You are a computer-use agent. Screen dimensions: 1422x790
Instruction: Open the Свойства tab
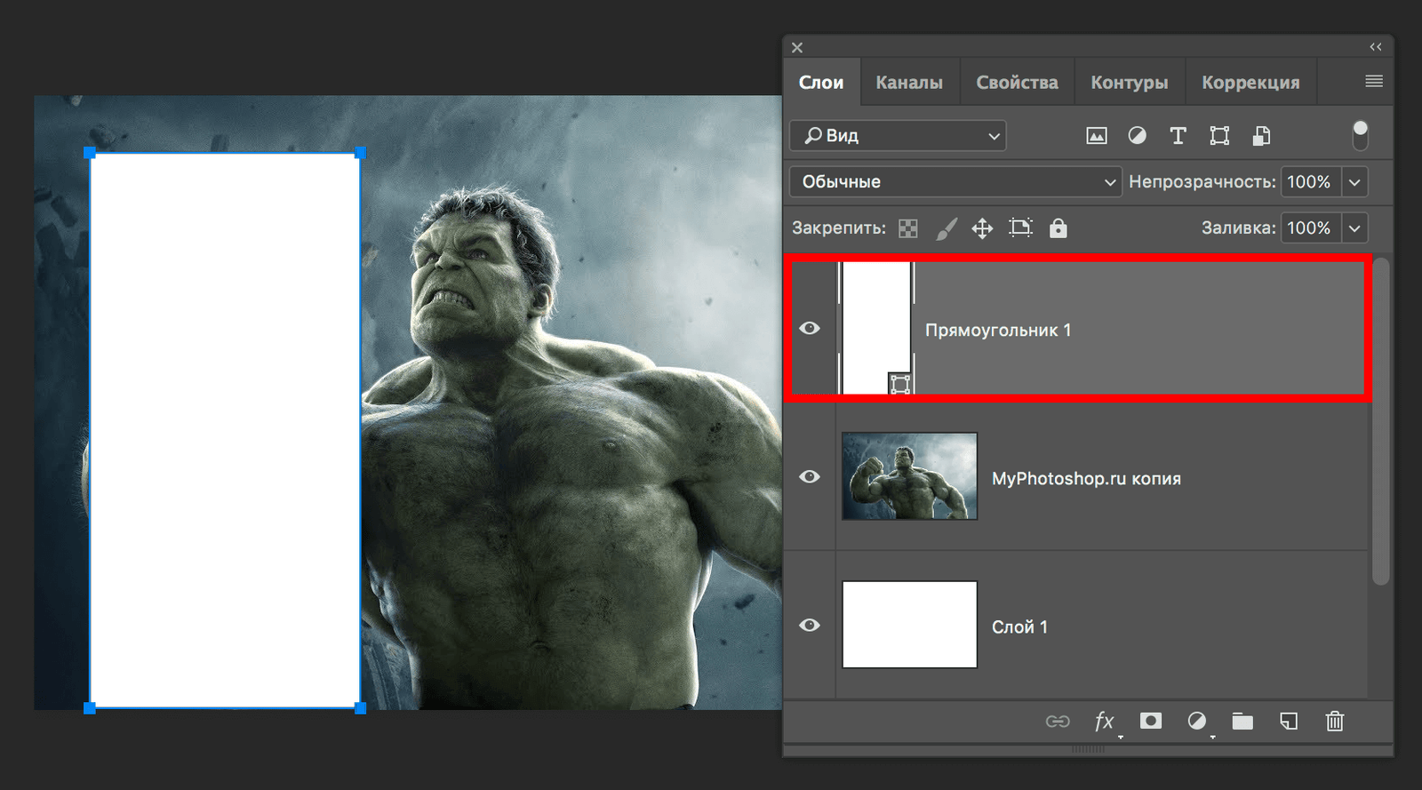[x=1017, y=83]
